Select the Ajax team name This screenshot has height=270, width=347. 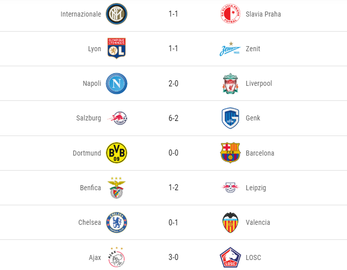click(x=95, y=257)
